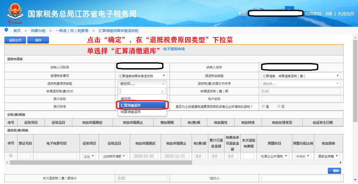358x184 pixels.
Task: Open 收款国库 dropdown 国家金库
Action: click(328, 156)
